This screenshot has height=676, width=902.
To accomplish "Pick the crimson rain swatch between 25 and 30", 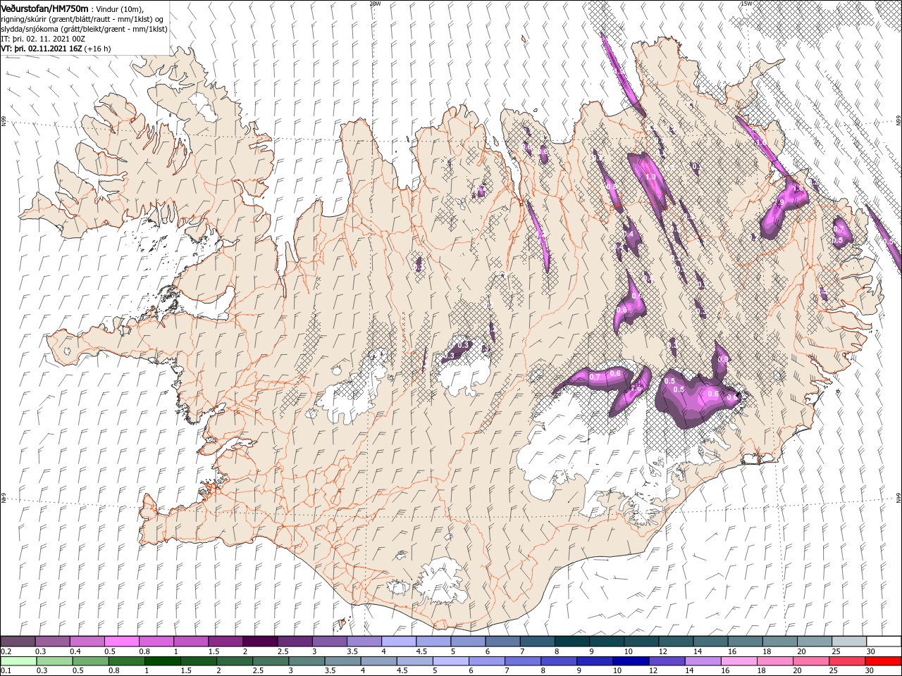I will [x=847, y=661].
